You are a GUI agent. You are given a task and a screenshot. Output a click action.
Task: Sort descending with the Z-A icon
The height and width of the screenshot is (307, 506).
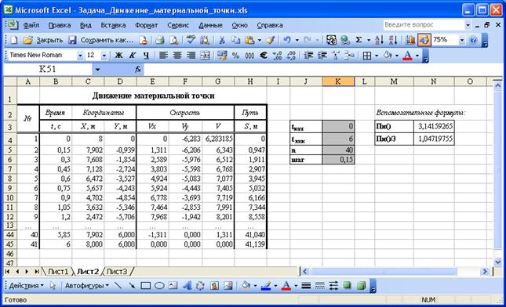point(393,40)
